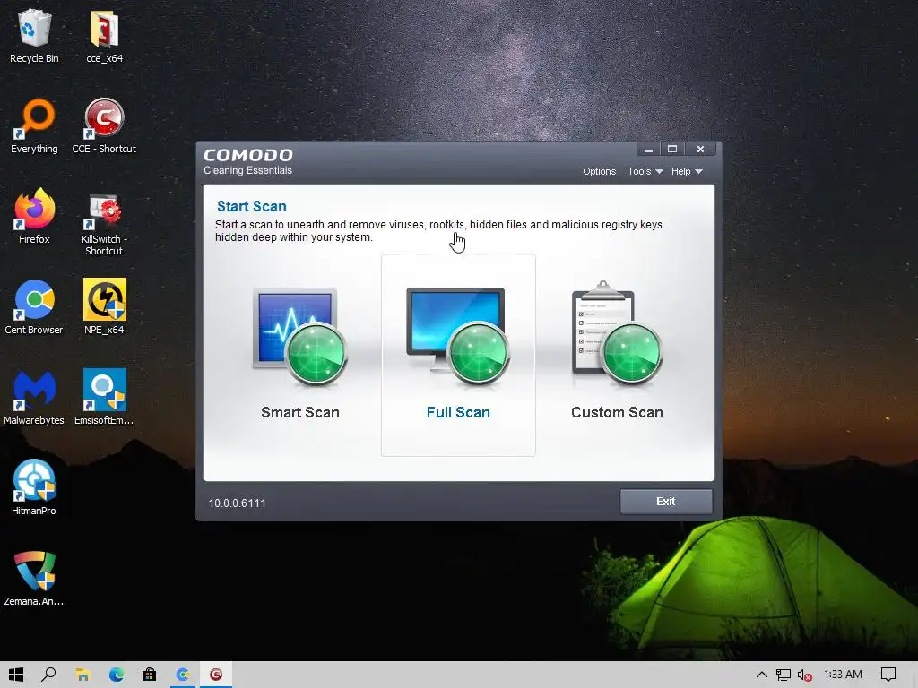Screen dimensions: 918x688
Task: Click the Comodo taskbar button
Action: [x=216, y=675]
